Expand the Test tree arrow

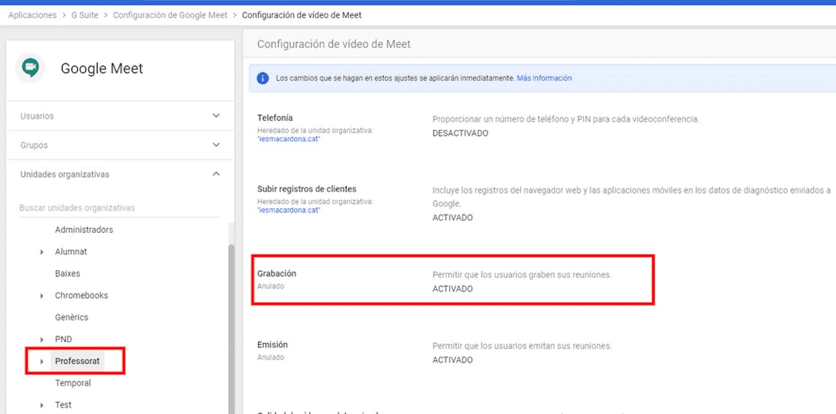click(42, 405)
